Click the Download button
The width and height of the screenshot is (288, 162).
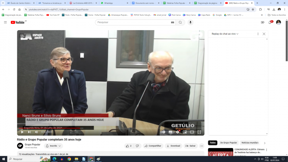tap(173, 146)
